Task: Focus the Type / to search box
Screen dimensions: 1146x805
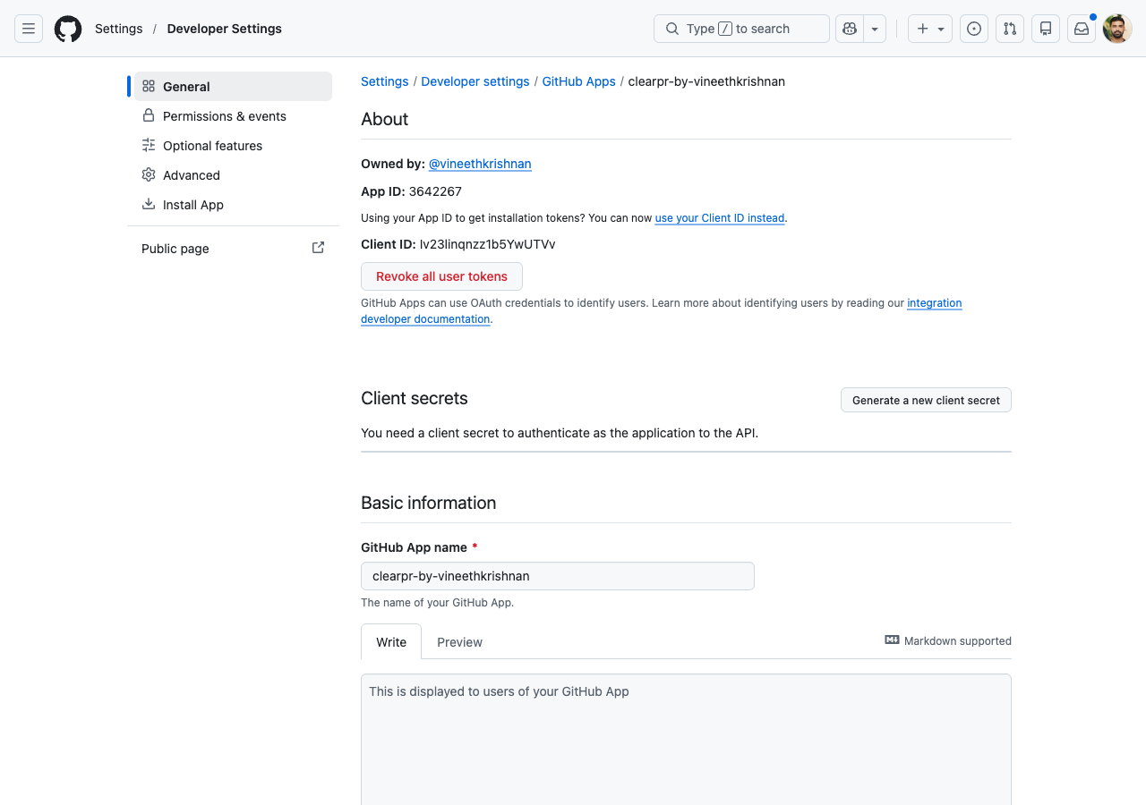Action: pyautogui.click(x=741, y=29)
